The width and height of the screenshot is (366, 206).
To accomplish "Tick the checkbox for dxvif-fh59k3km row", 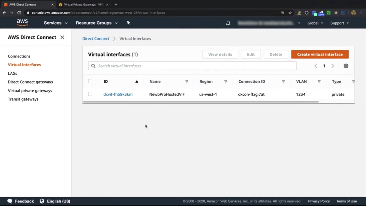I will (90, 94).
